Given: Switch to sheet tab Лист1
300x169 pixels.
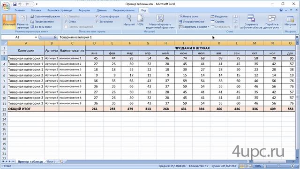Looking at the screenshot, I should [x=51, y=161].
